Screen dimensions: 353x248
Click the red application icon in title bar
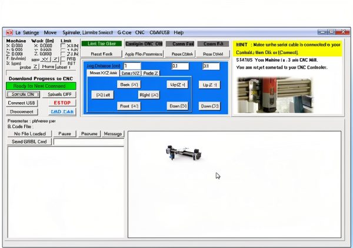tap(9, 32)
